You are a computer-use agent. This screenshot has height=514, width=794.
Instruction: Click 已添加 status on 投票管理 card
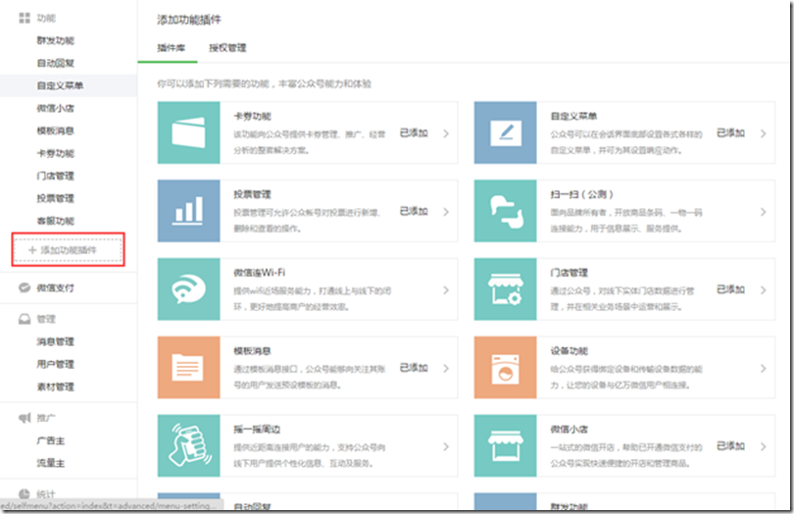tap(414, 211)
